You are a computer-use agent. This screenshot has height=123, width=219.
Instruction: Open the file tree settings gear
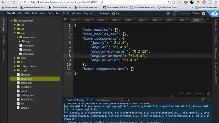pos(59,19)
